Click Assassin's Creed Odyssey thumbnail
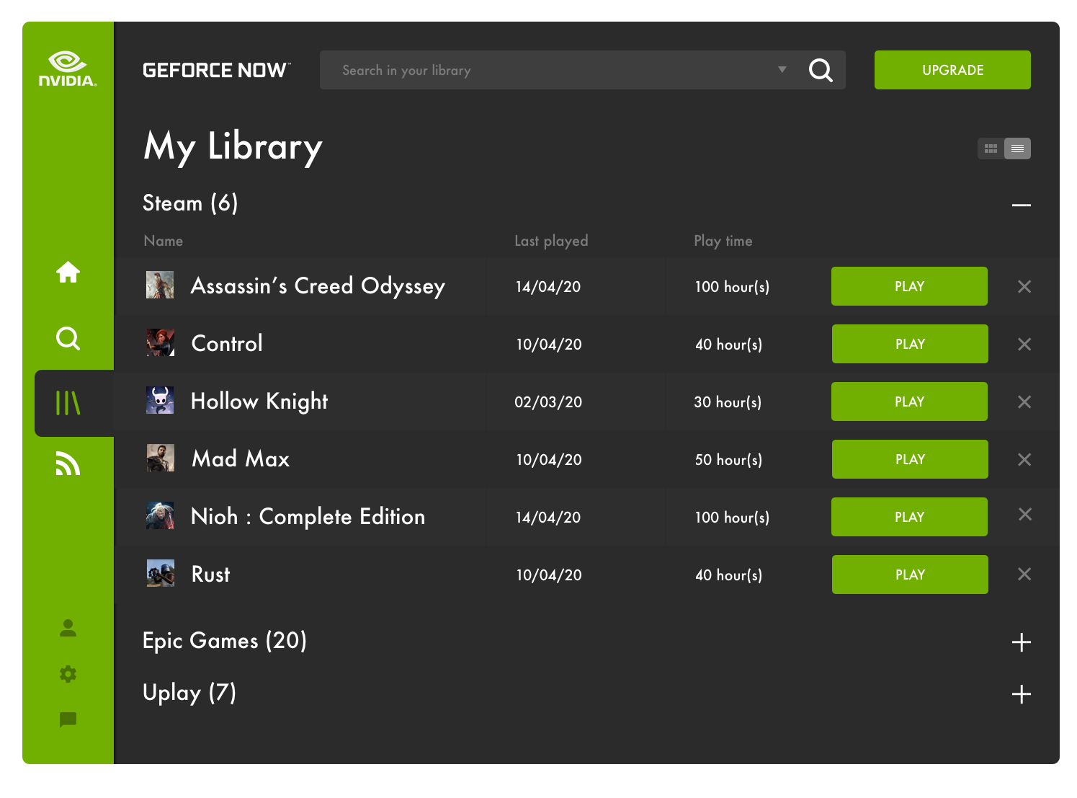This screenshot has height=798, width=1077. (x=160, y=285)
